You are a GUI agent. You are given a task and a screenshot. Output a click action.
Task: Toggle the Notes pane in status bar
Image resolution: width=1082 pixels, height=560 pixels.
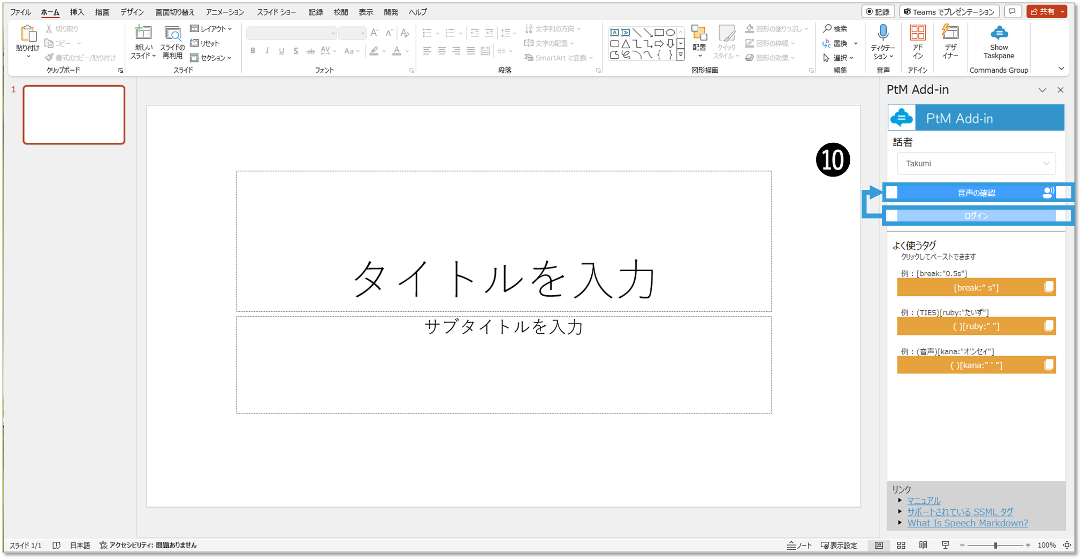[799, 545]
